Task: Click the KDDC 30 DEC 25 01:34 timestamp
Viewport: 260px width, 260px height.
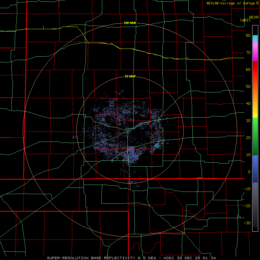Action: click(x=190, y=258)
